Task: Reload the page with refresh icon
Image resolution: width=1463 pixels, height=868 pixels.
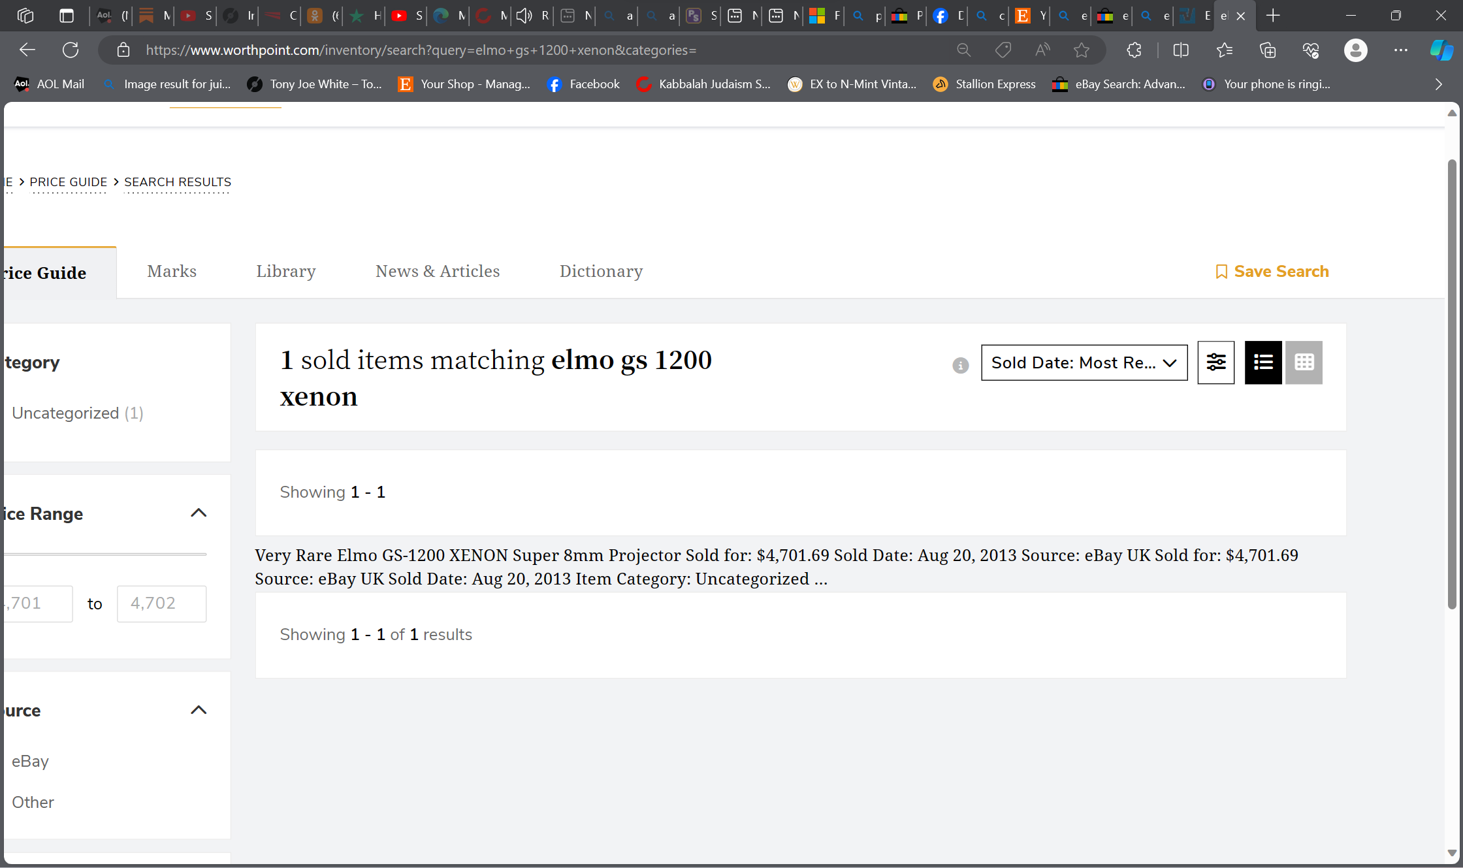Action: (x=71, y=50)
